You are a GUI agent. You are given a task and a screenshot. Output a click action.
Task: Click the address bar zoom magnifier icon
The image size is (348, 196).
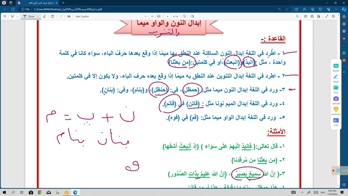pos(280,9)
